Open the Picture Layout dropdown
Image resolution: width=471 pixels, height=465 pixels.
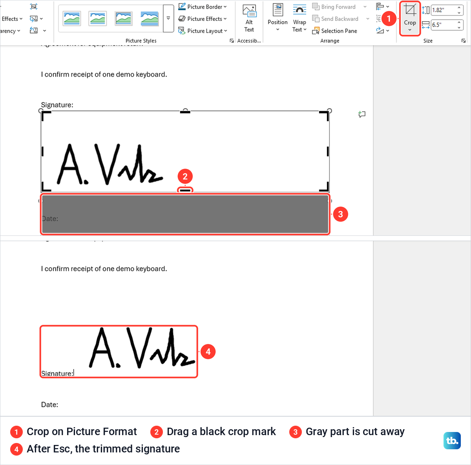[x=203, y=31]
